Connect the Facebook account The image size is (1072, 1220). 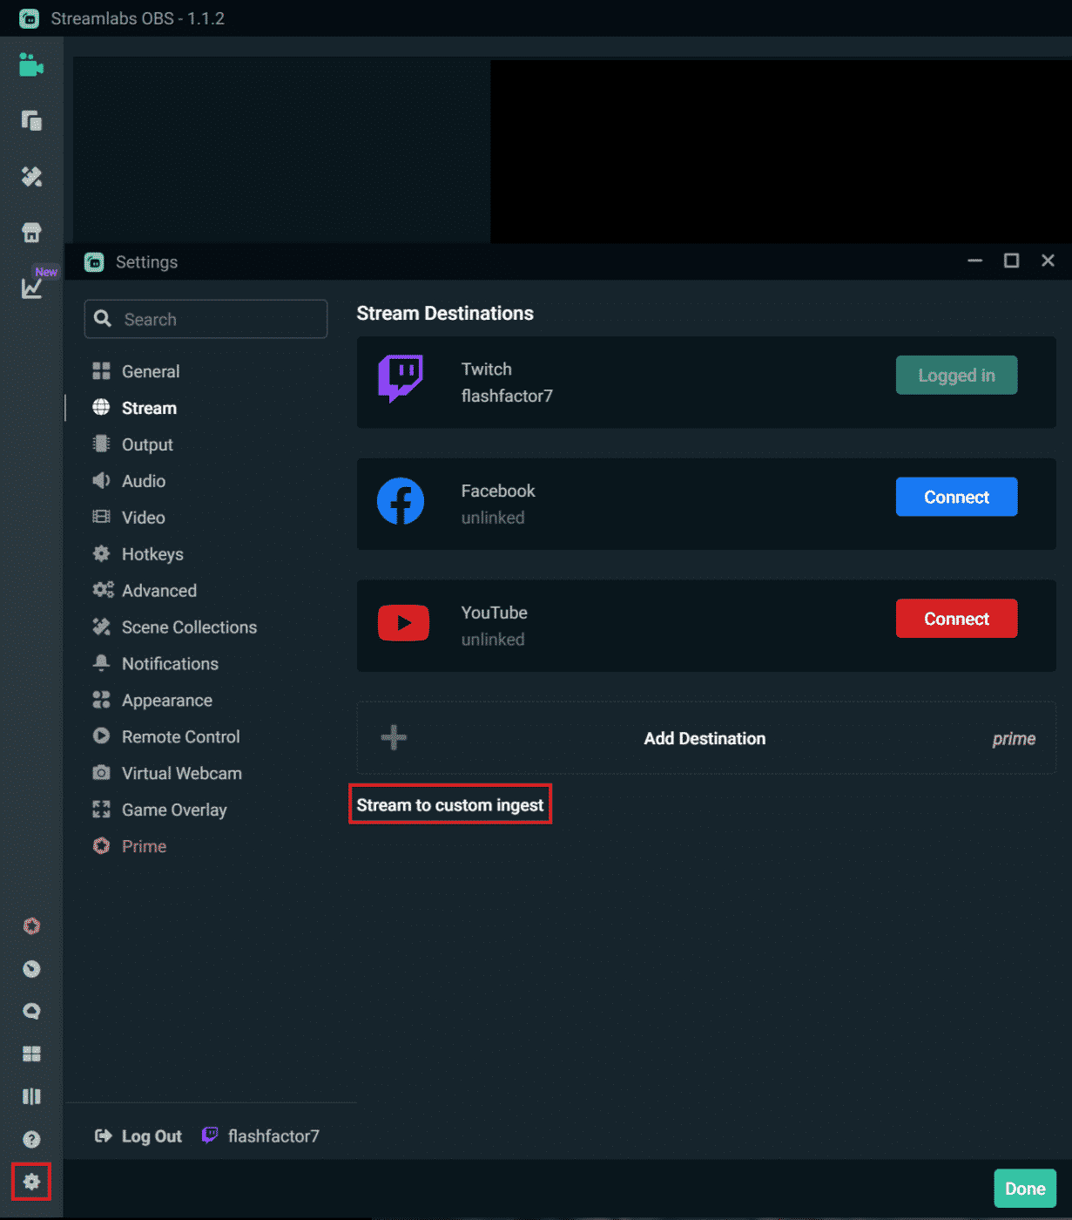click(956, 497)
